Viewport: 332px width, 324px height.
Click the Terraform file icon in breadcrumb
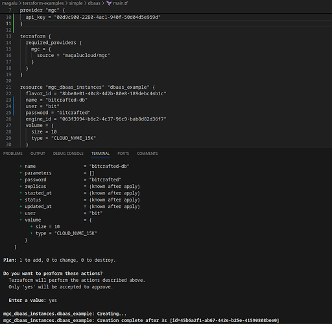pos(109,3)
